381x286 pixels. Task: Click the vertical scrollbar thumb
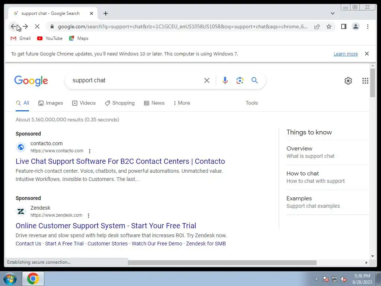click(372, 83)
